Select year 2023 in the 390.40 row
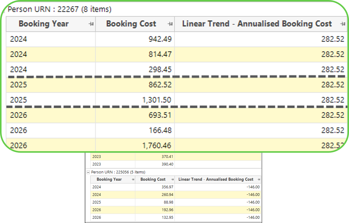This screenshot has height=223, width=349. 112,164
